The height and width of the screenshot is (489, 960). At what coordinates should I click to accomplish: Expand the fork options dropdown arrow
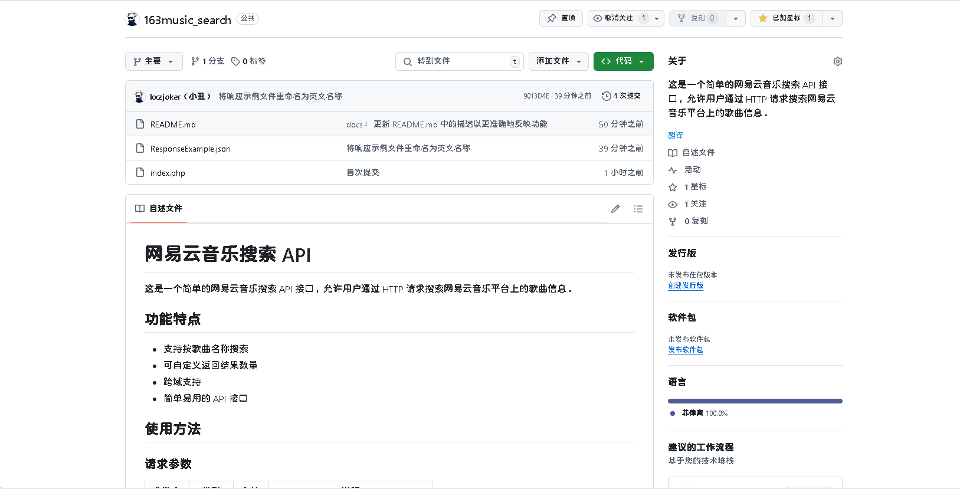click(736, 18)
